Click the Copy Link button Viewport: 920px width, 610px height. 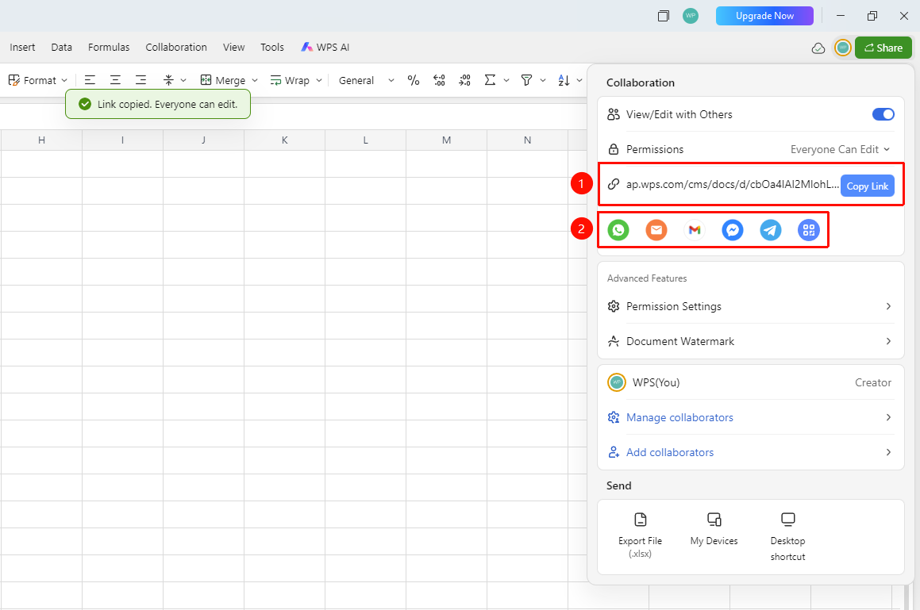point(867,186)
